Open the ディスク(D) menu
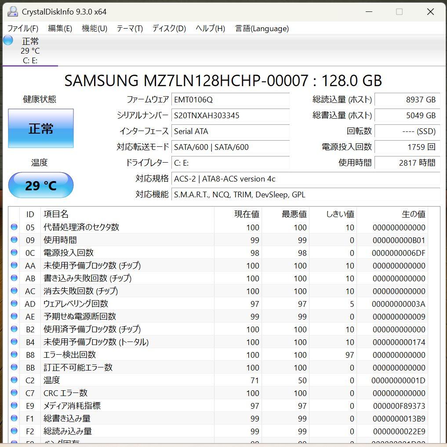This screenshot has height=447, width=447. 169,29
